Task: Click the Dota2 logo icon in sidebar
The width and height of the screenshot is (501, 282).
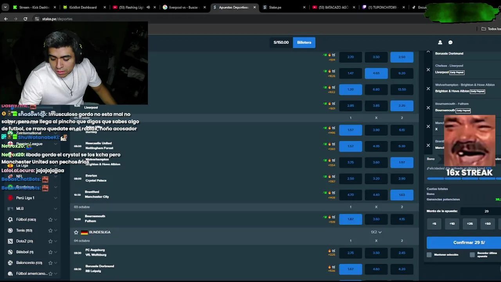Action: 10,241
